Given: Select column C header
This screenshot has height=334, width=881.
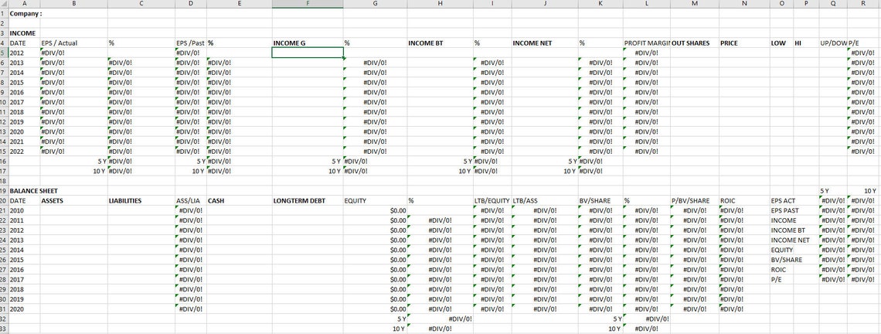Looking at the screenshot, I should coord(141,4).
